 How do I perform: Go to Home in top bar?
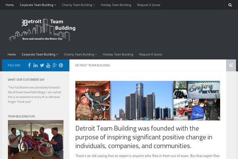10,5
